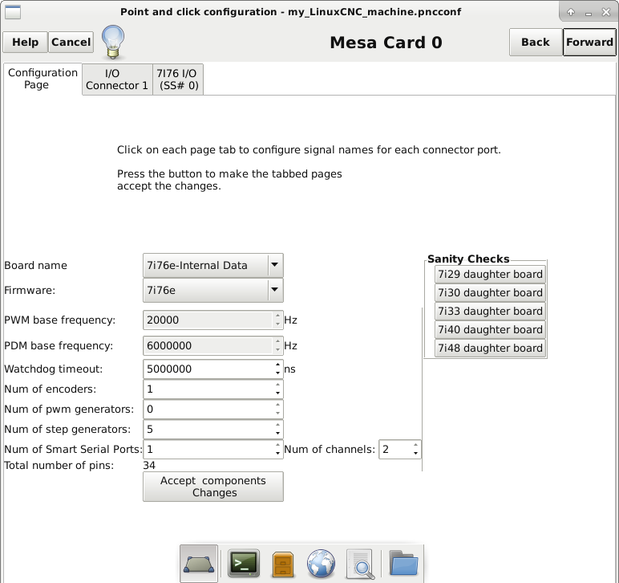Viewport: 619px width, 583px height.
Task: Decrease the Num of Smart Serial Ports
Action: click(278, 454)
